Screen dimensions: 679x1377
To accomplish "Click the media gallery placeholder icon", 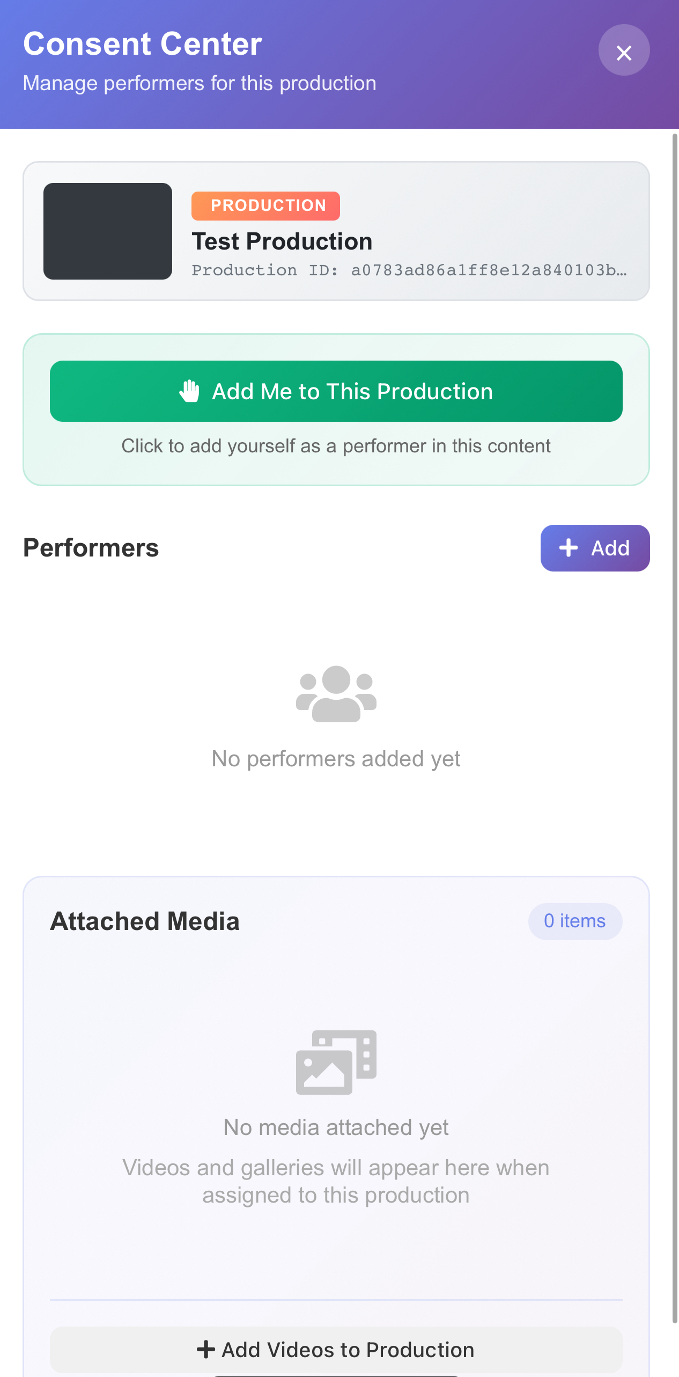I will [336, 1062].
